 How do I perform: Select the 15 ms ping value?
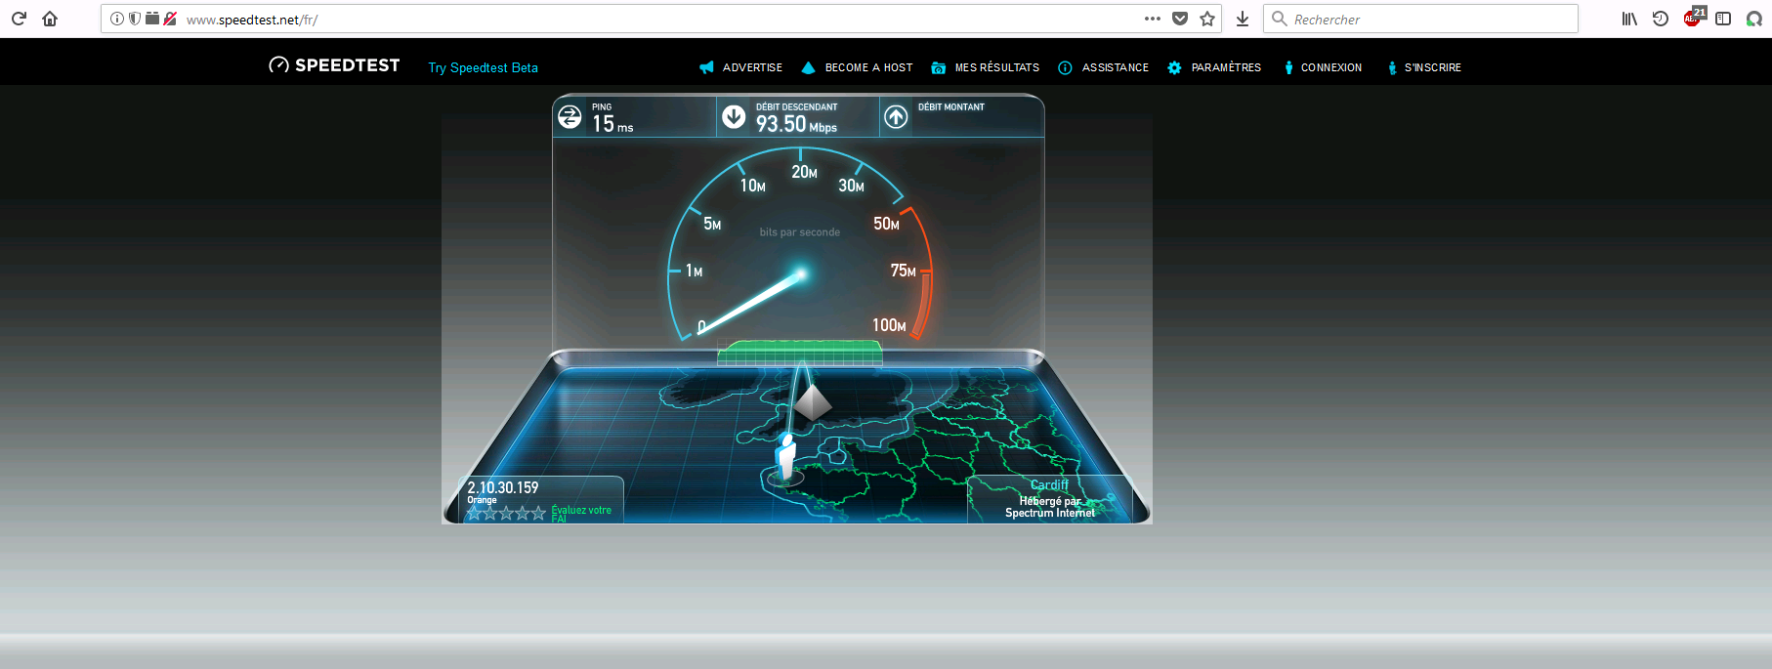click(x=612, y=124)
